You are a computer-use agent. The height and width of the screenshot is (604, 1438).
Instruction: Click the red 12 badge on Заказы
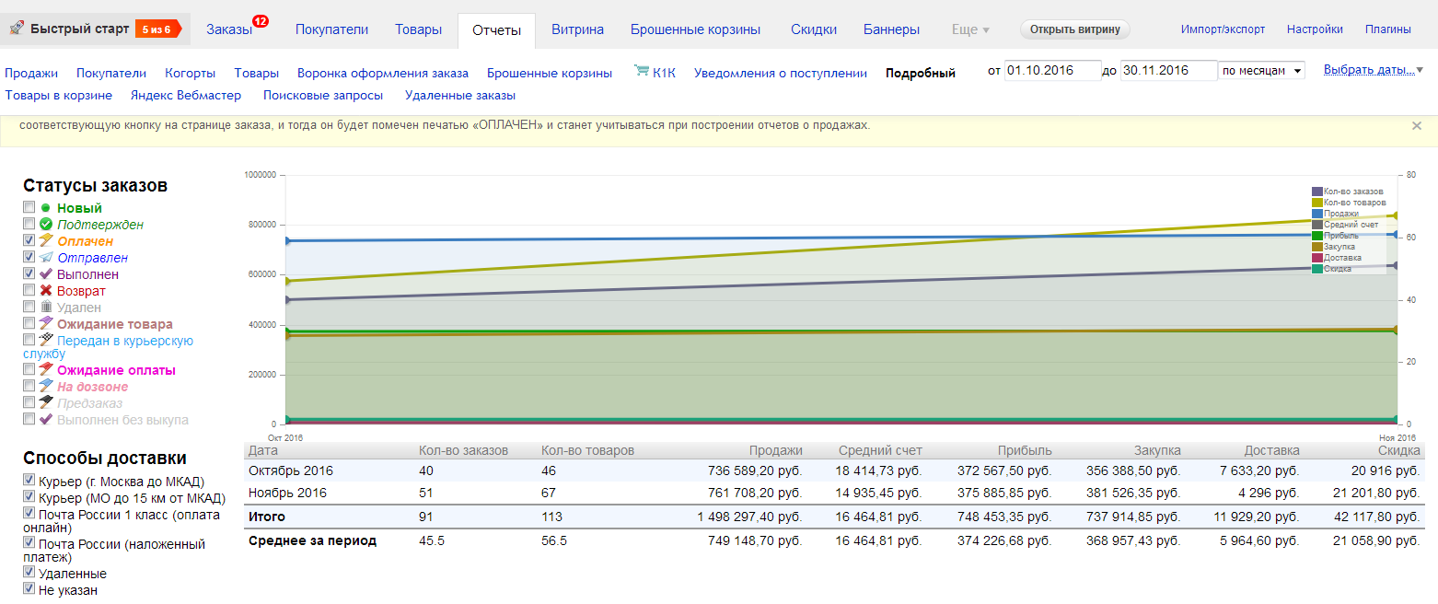pos(260,21)
